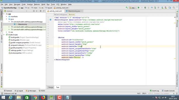Open the Favorites side tool window
The width and height of the screenshot is (179, 100).
[x=1, y=68]
